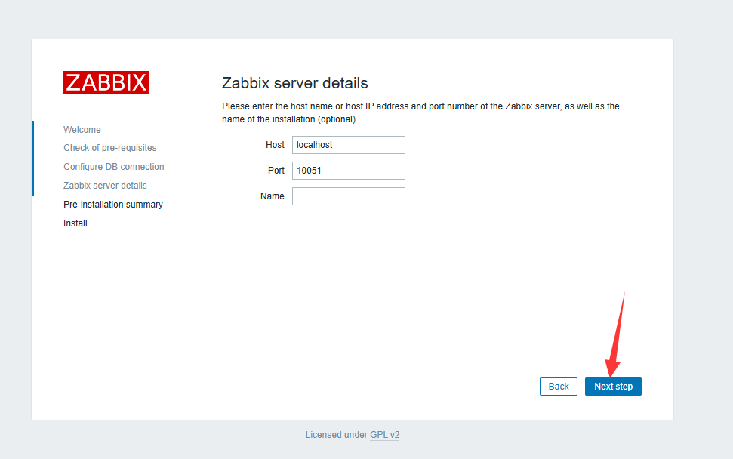The height and width of the screenshot is (459, 733).
Task: Select the Welcome step in sidebar
Action: (82, 130)
